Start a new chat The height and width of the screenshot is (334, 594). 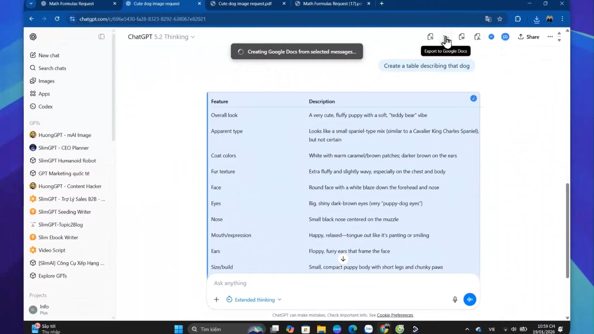point(49,55)
